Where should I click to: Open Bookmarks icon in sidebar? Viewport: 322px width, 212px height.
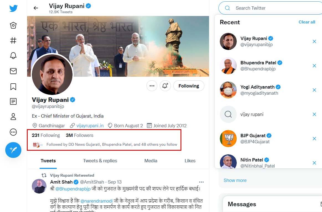coord(13,87)
